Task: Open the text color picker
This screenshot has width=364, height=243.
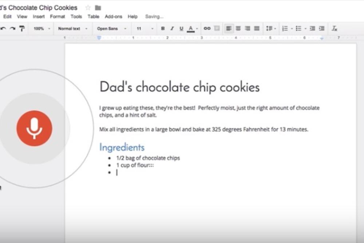Action: coord(191,28)
